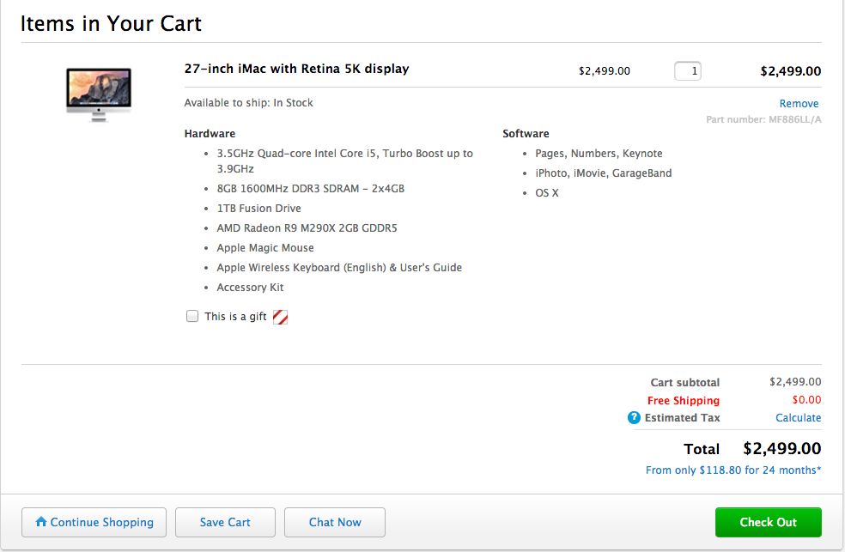Proceed with the green Check Out button
Screen dimensions: 845x552
[769, 522]
